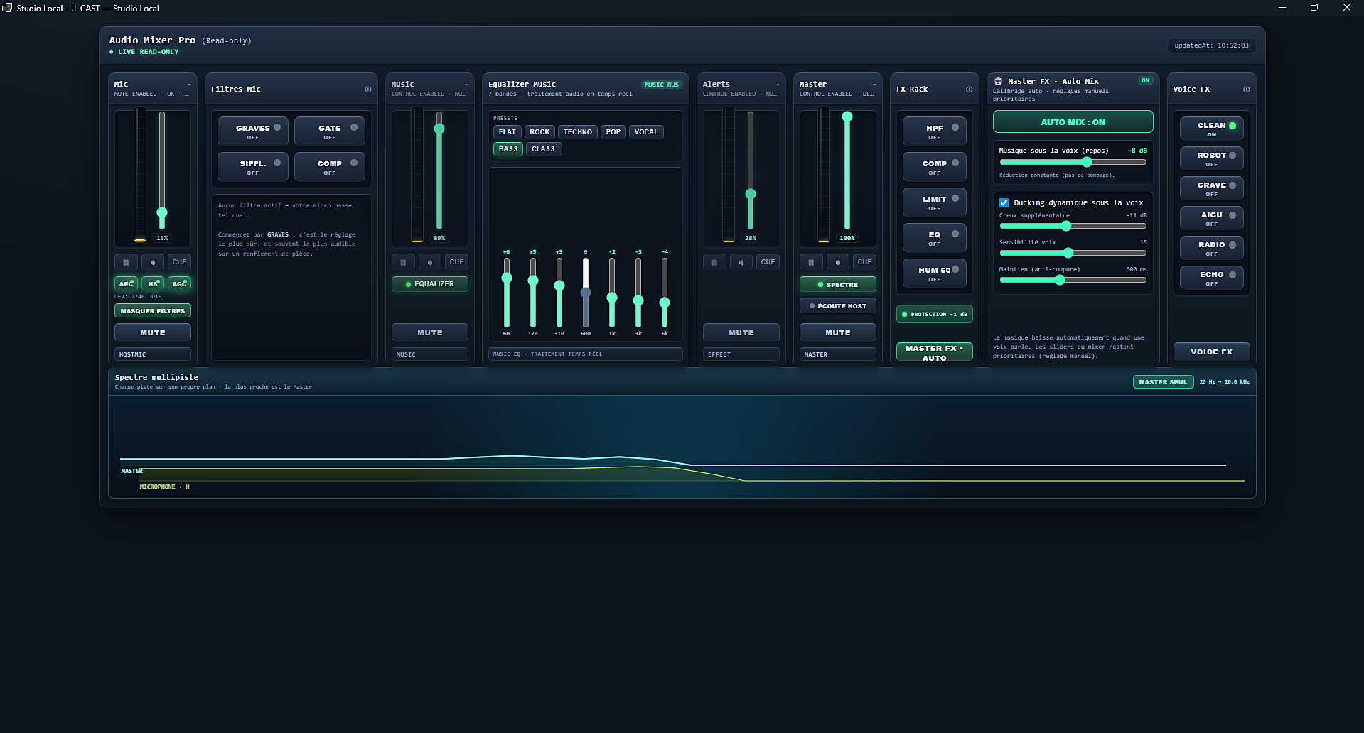1364x733 pixels.
Task: Click the speaker icon in the Mic channel
Action: 153,262
